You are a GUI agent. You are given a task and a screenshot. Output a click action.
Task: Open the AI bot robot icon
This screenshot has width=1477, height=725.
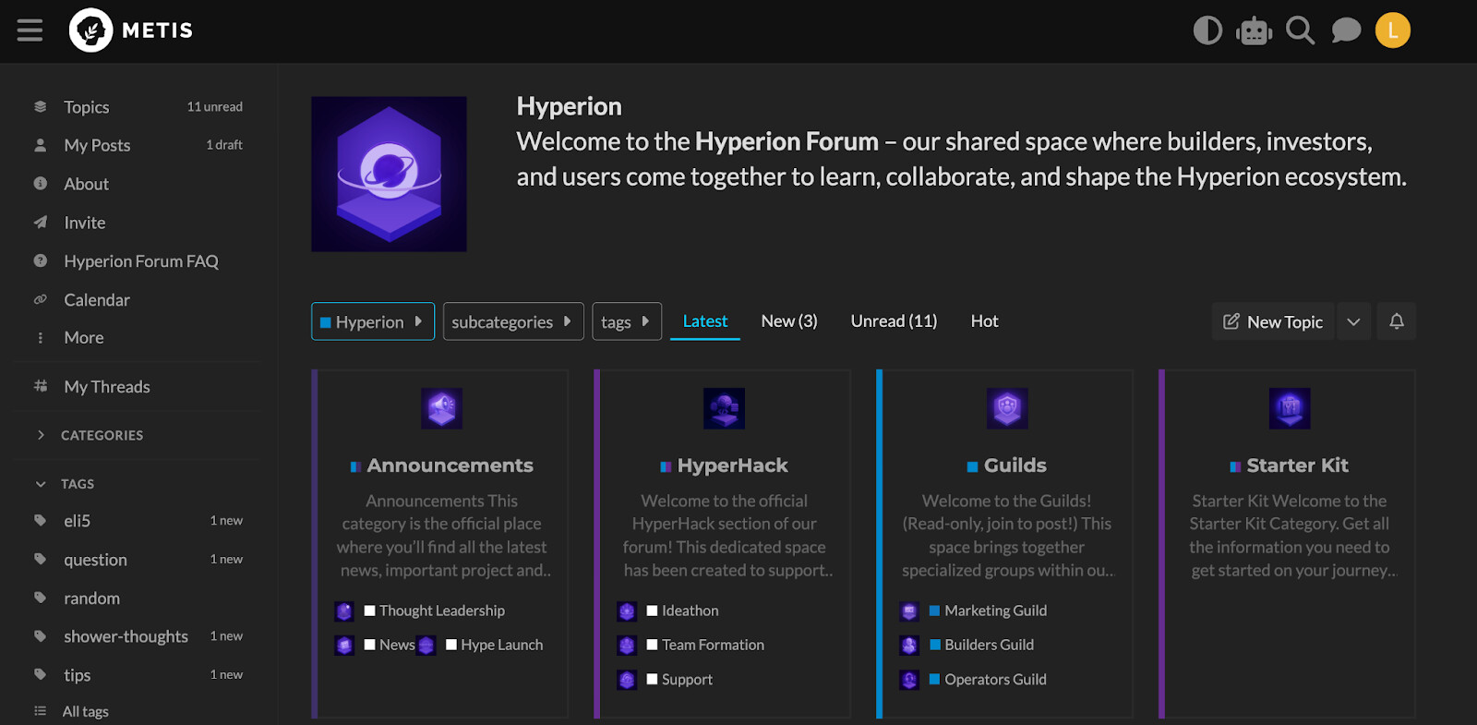(x=1254, y=30)
